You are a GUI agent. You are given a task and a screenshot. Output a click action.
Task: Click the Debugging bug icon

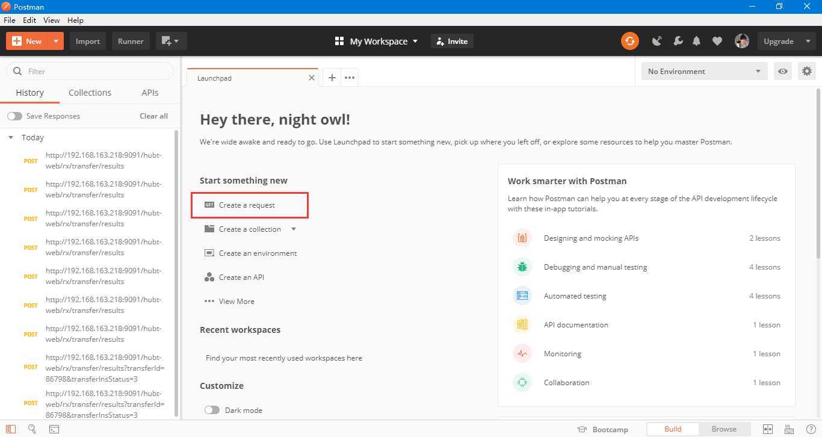(x=522, y=267)
